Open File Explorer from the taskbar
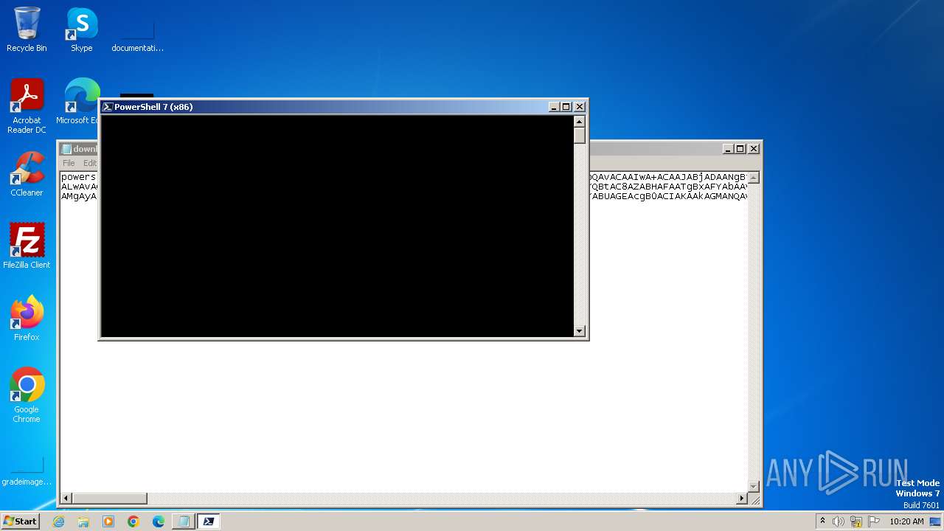The width and height of the screenshot is (944, 531). (x=83, y=521)
